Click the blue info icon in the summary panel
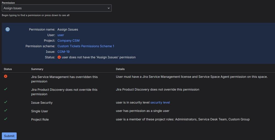Screen dimensions: 275x140 tap(8, 29)
